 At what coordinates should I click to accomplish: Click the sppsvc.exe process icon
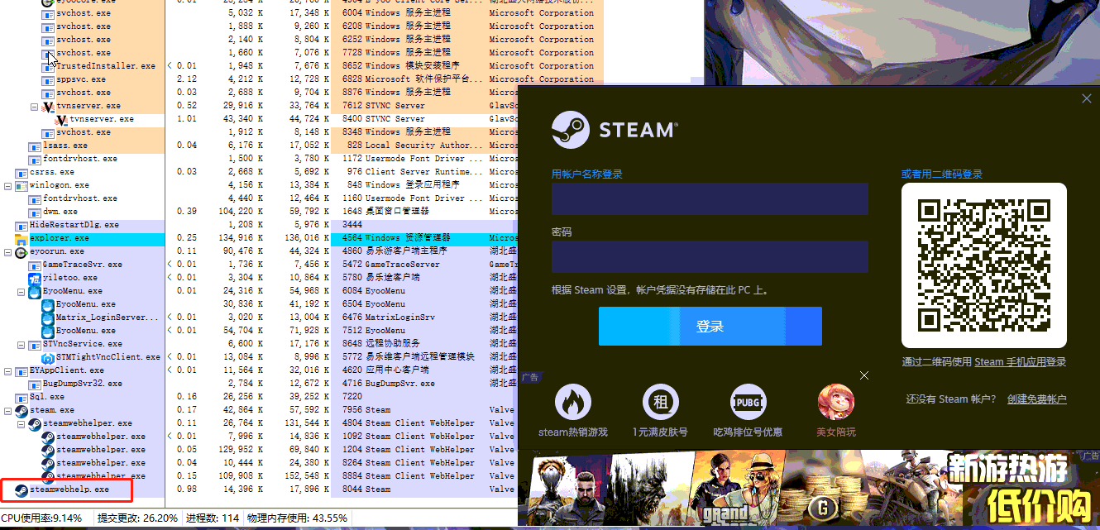(x=48, y=79)
